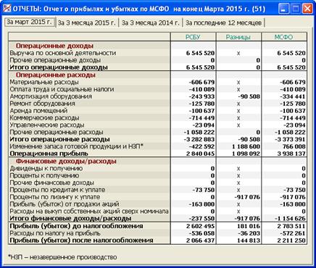Screen dimensions: 316x268
Task: Select the 'Операционная прибыль' row label
Action: pyautogui.click(x=49, y=154)
